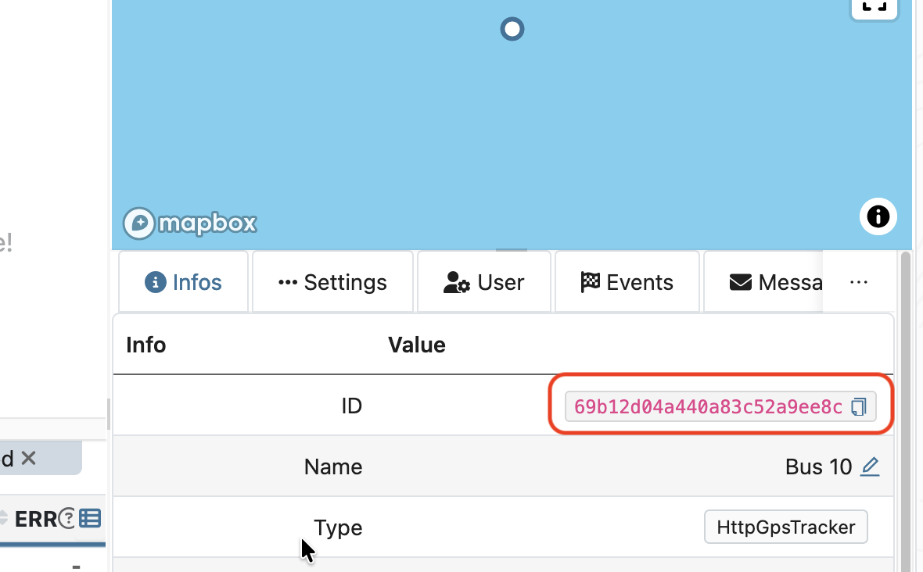Click the device ID code text

coord(707,406)
